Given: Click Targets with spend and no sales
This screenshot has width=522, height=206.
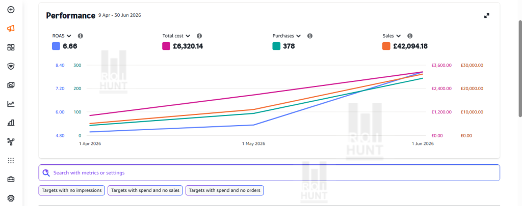Looking at the screenshot, I should (x=145, y=190).
